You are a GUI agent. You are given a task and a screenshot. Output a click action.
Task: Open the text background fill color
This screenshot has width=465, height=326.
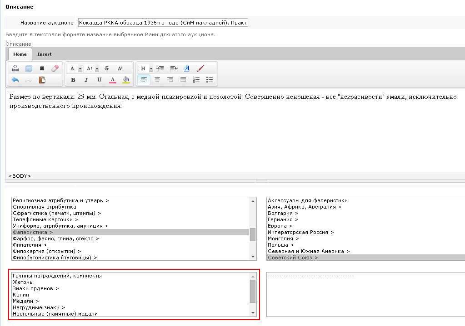[x=126, y=80]
